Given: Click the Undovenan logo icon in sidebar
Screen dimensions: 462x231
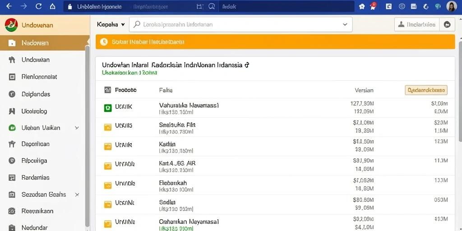Looking at the screenshot, I should pos(11,25).
